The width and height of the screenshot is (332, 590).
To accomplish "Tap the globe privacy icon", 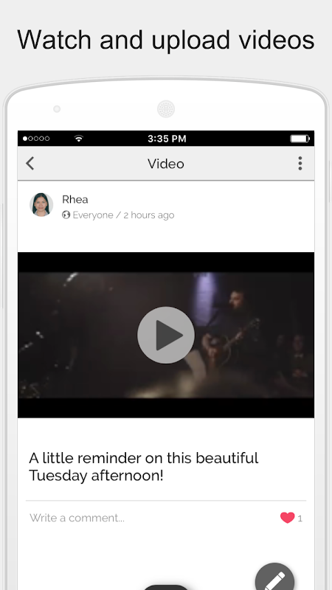I will click(66, 215).
